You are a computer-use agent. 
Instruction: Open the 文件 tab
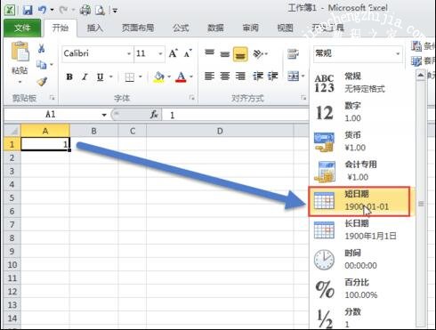coord(22,28)
